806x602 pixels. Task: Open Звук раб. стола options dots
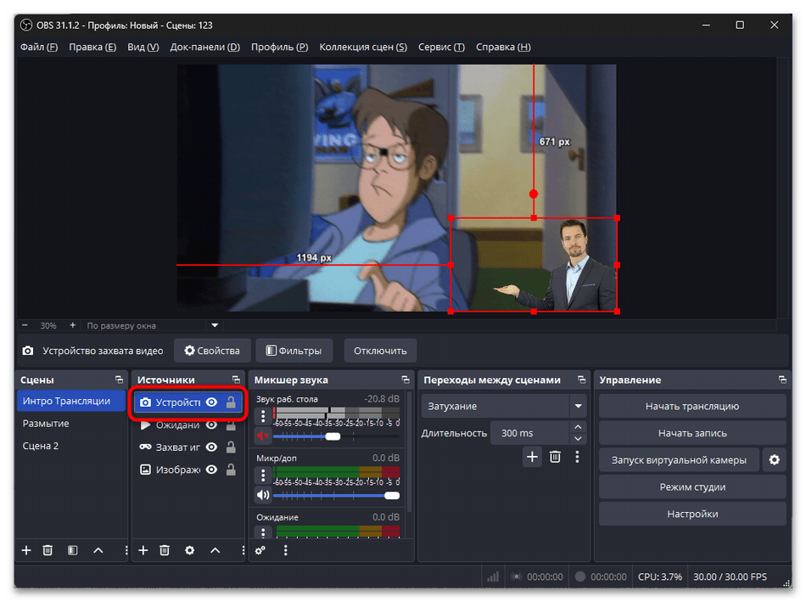263,416
